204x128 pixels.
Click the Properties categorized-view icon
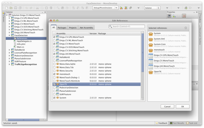pyautogui.click(x=169, y=16)
